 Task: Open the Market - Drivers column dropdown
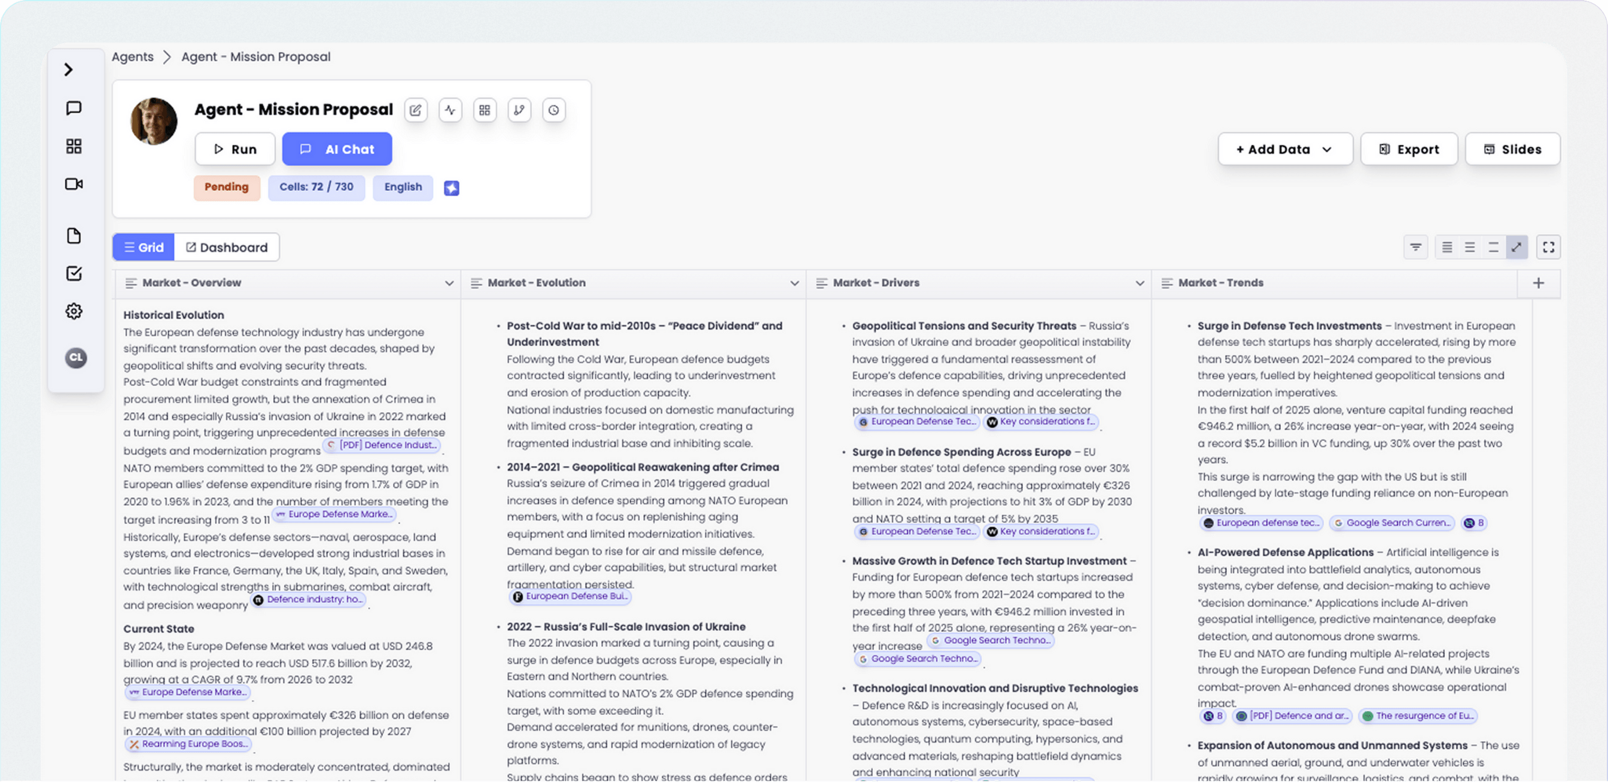point(1140,283)
